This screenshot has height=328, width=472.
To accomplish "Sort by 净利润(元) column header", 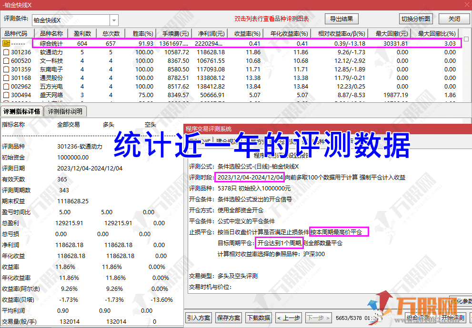I will pos(211,33).
